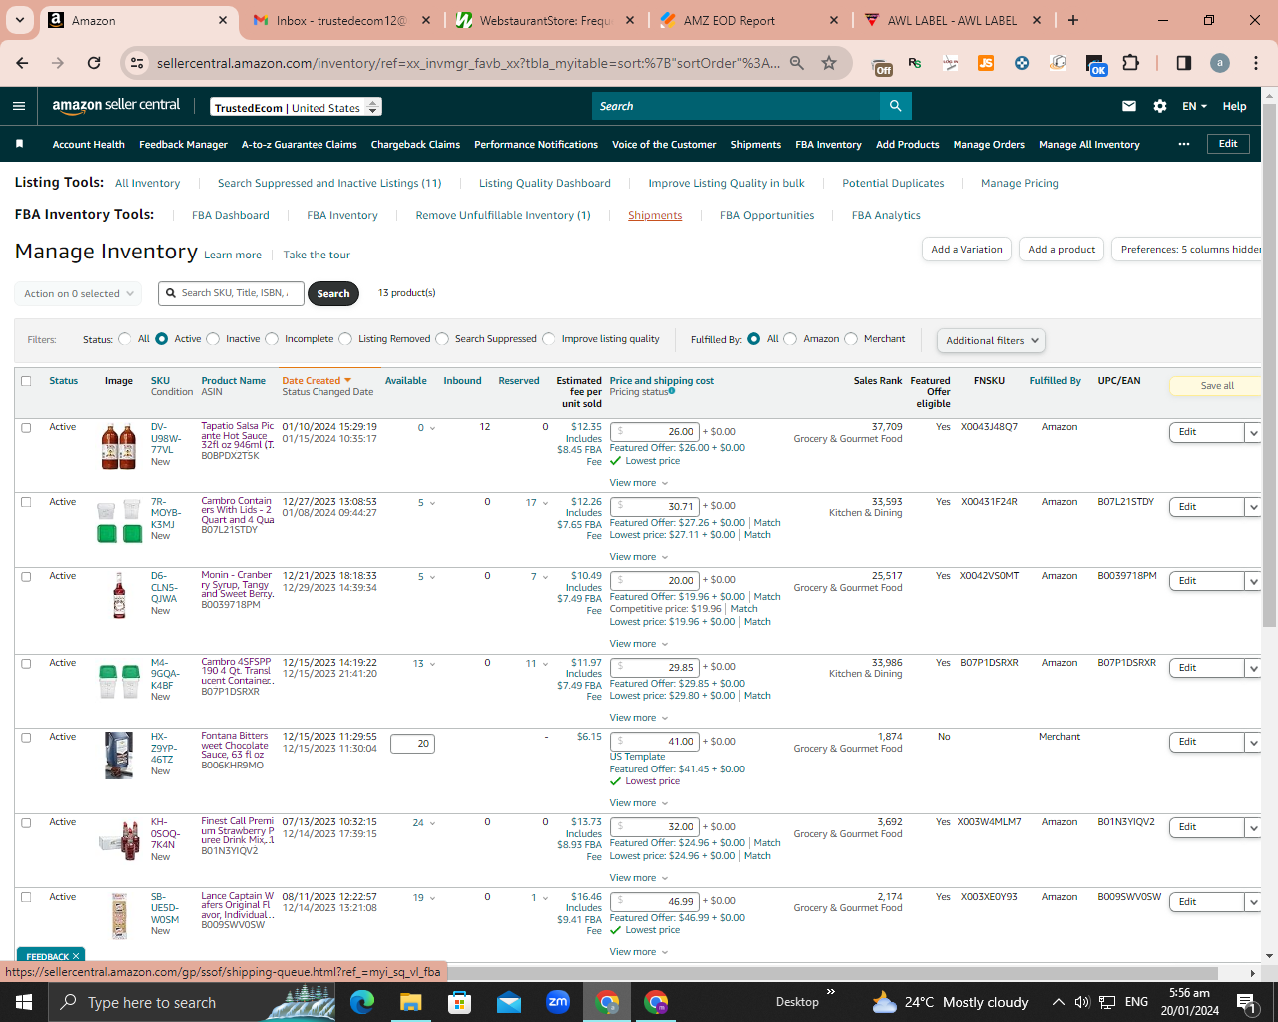Click the Cambro Containers product thumbnail image
1278x1022 pixels.
click(x=119, y=522)
